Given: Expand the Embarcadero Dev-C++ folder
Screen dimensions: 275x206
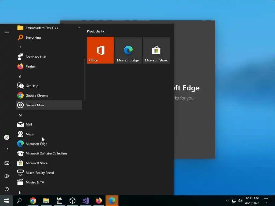Looking at the screenshot, I should point(49,28).
